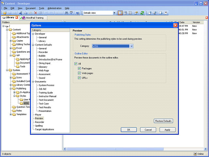Click the Restore Defaults button

coord(163,121)
